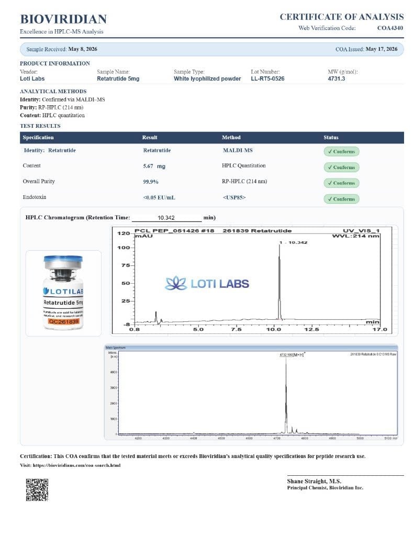414x536 pixels.
Task: Click the 'Identity: Retatrutide' specification cell
Action: tap(50, 150)
